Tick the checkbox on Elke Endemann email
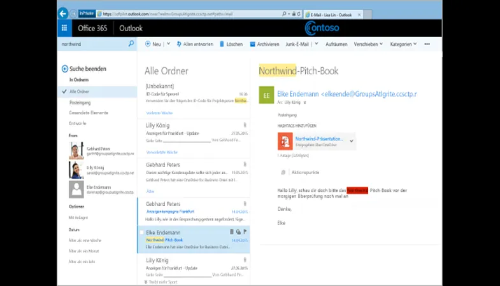Viewport: 500px width, 286px height. (142, 233)
